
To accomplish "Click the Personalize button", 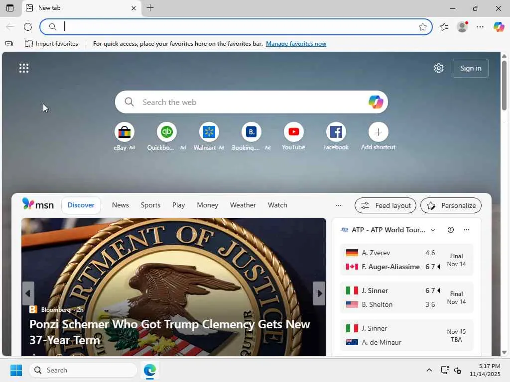I will 451,205.
